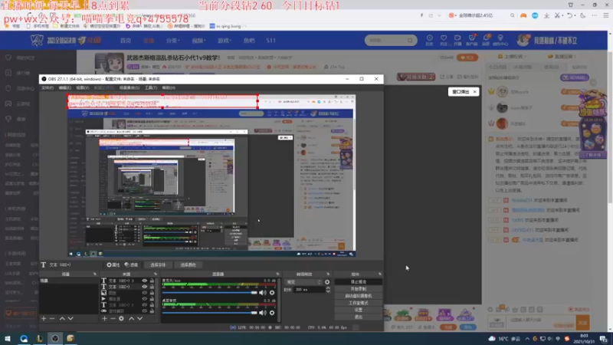Click the OBS Studio icon on the Windows taskbar
613x345 pixels.
54,338
